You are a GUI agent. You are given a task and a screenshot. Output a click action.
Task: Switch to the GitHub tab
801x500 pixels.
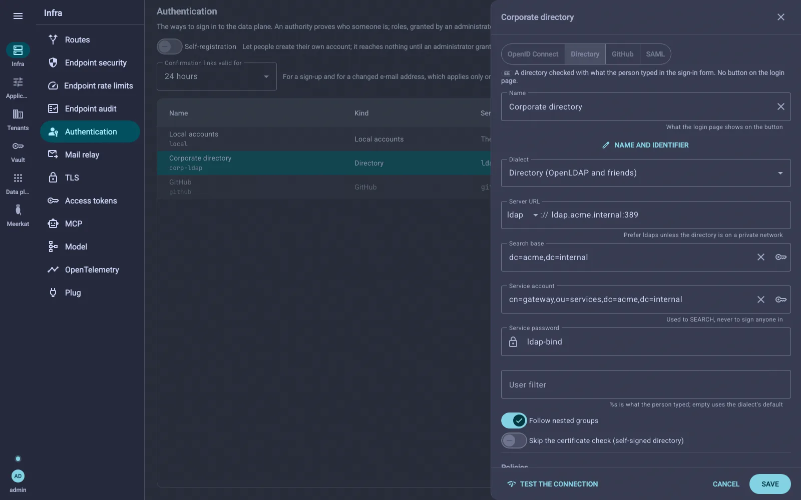622,54
